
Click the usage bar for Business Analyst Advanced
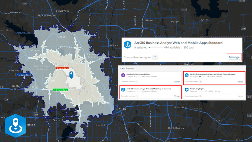(202, 77)
